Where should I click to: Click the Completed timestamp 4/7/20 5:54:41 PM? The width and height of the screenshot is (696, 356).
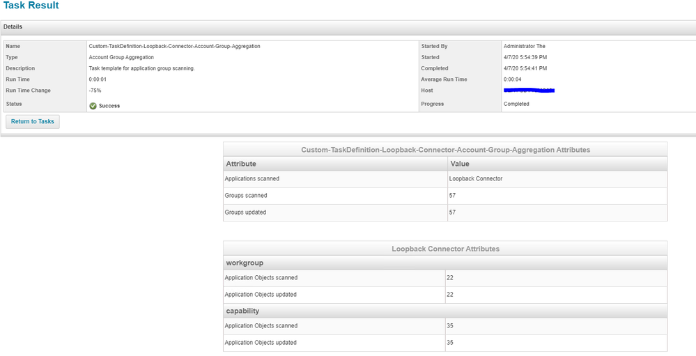(525, 68)
